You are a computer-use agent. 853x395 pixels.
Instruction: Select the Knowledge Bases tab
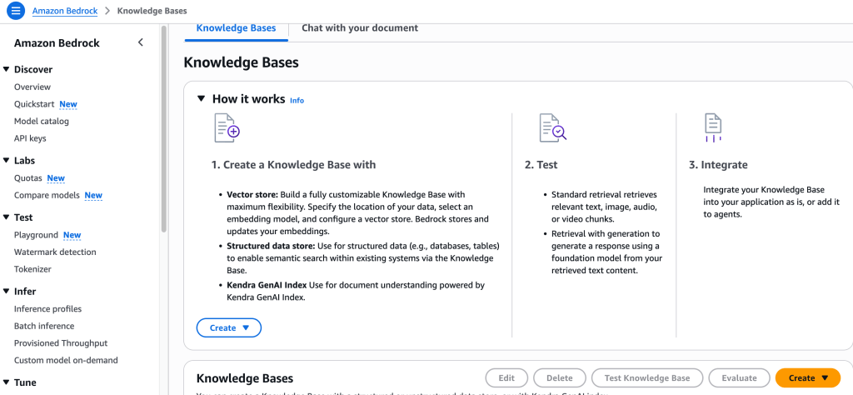click(236, 27)
